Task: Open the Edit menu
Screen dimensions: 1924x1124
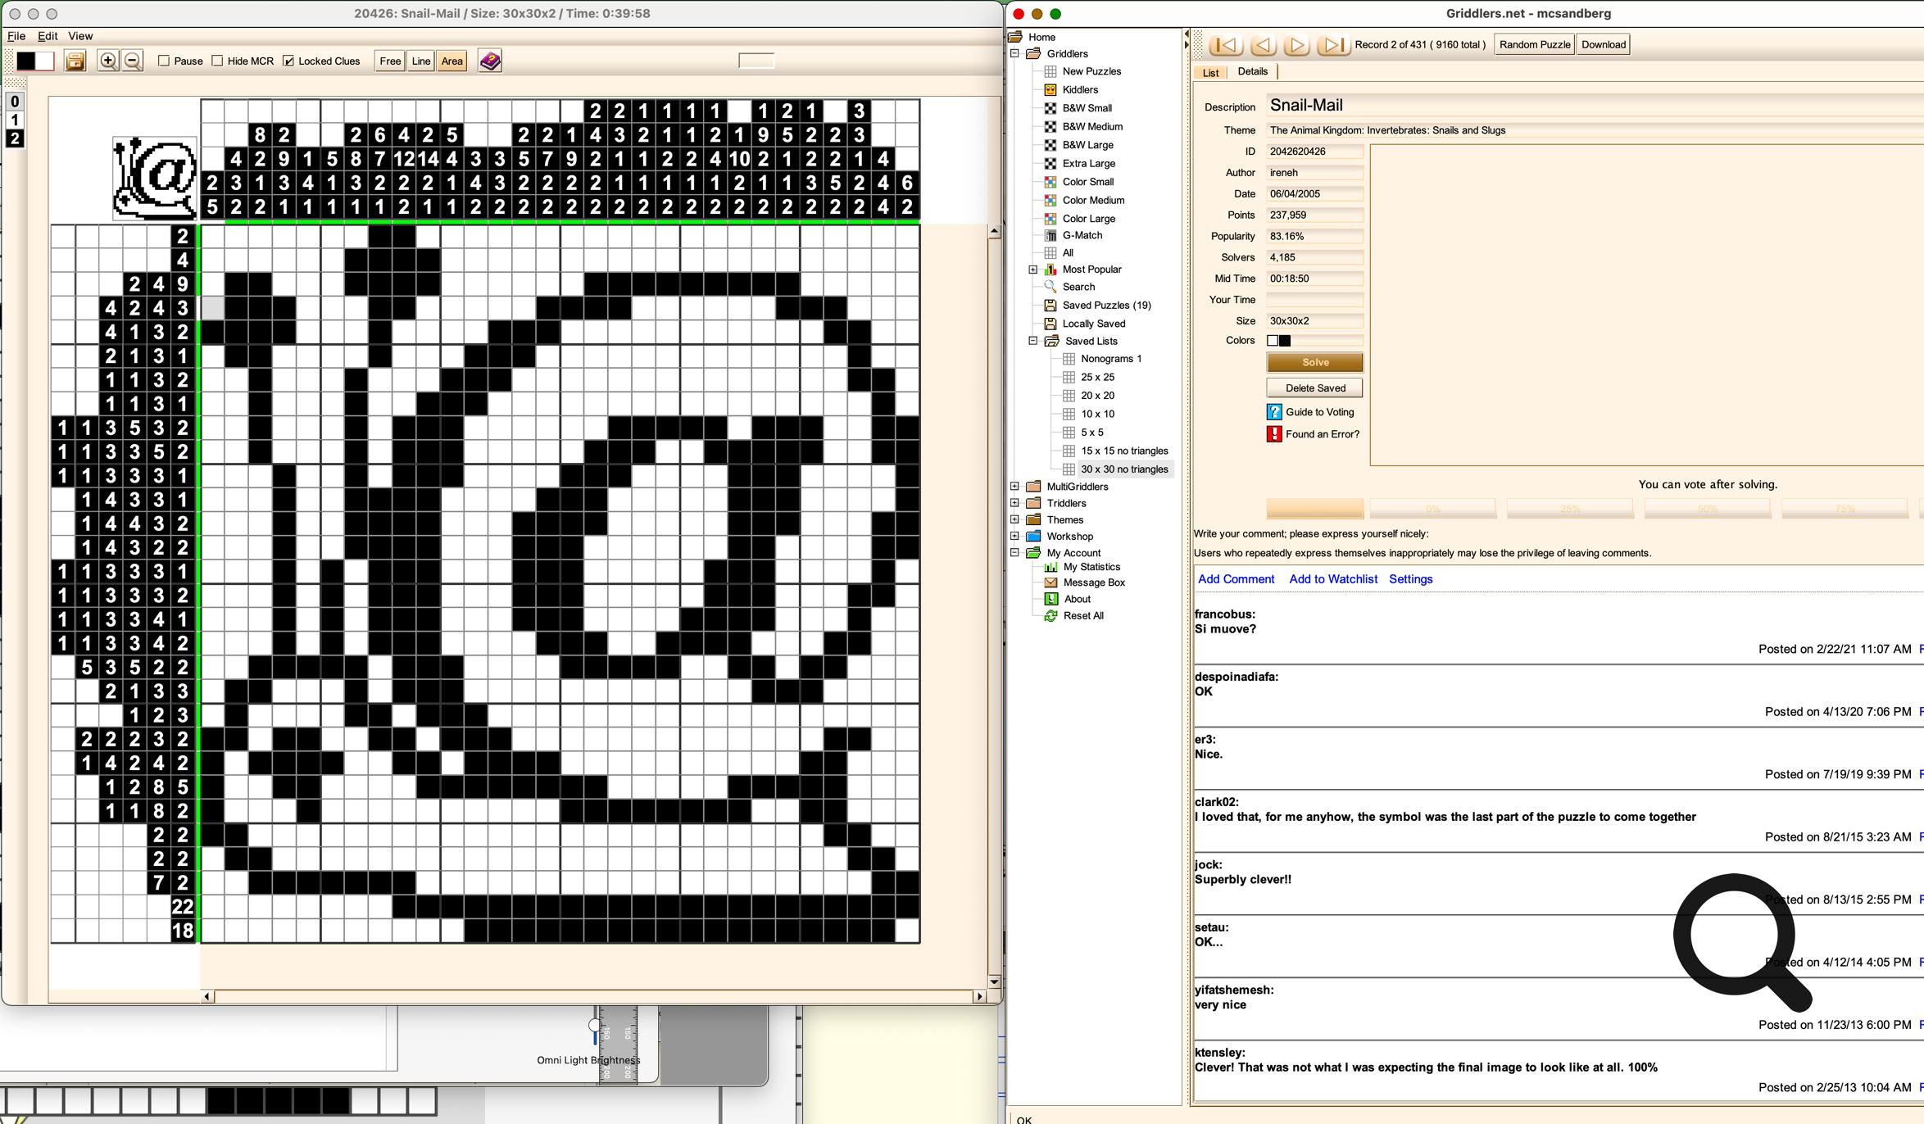Action: tap(48, 36)
